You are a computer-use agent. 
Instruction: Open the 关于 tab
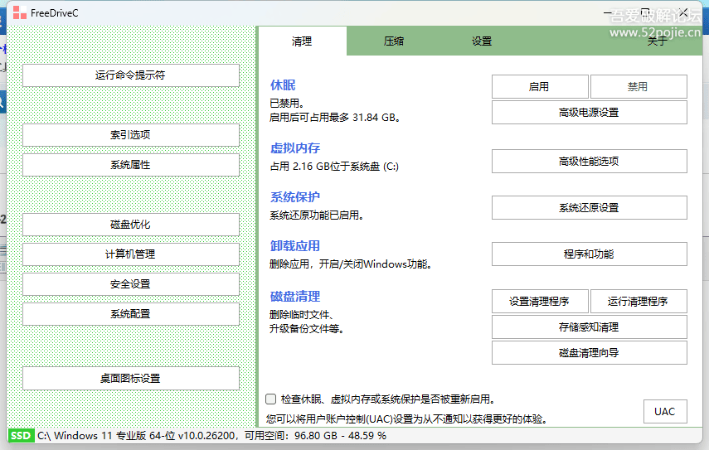tap(657, 41)
